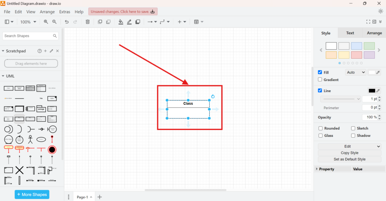Toggle fullscreen mode icon

point(368,22)
